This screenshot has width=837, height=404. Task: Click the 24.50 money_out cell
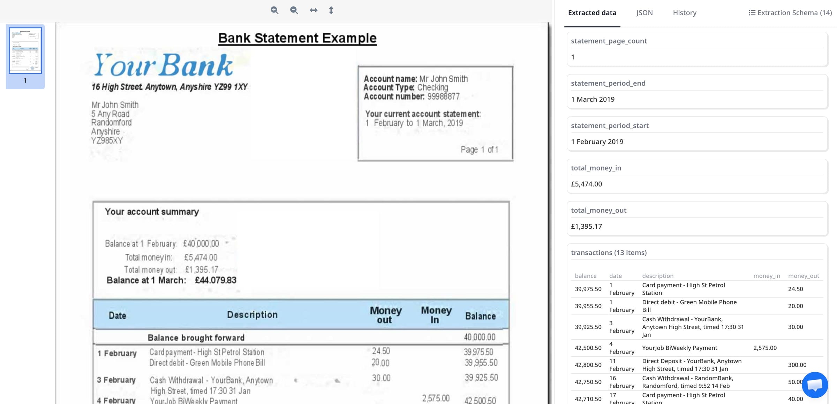click(x=795, y=289)
